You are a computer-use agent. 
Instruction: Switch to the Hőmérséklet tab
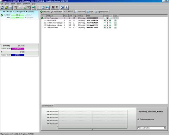57,12
